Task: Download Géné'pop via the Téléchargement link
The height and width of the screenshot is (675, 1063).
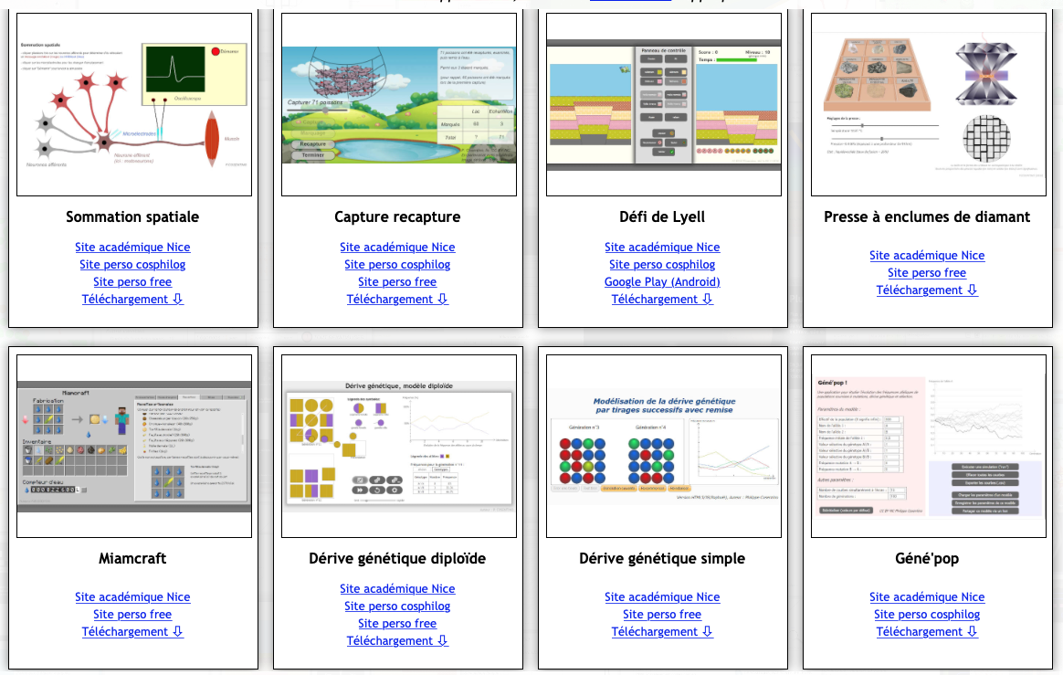Action: [x=927, y=632]
